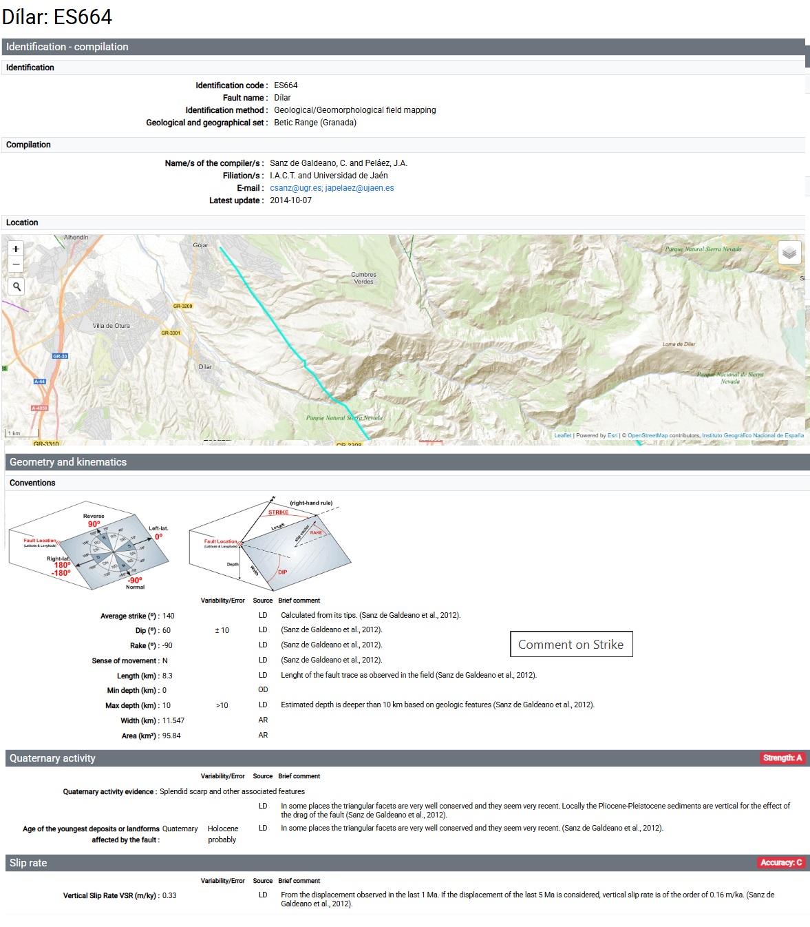The image size is (810, 927).
Task: Click the rake conventions block diagram
Action: [88, 545]
